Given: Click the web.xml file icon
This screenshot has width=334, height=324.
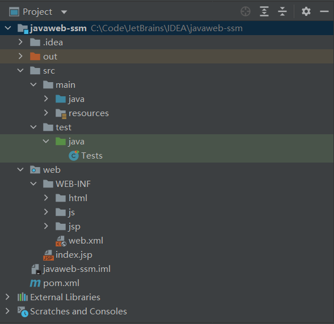Looking at the screenshot, I should (61, 241).
